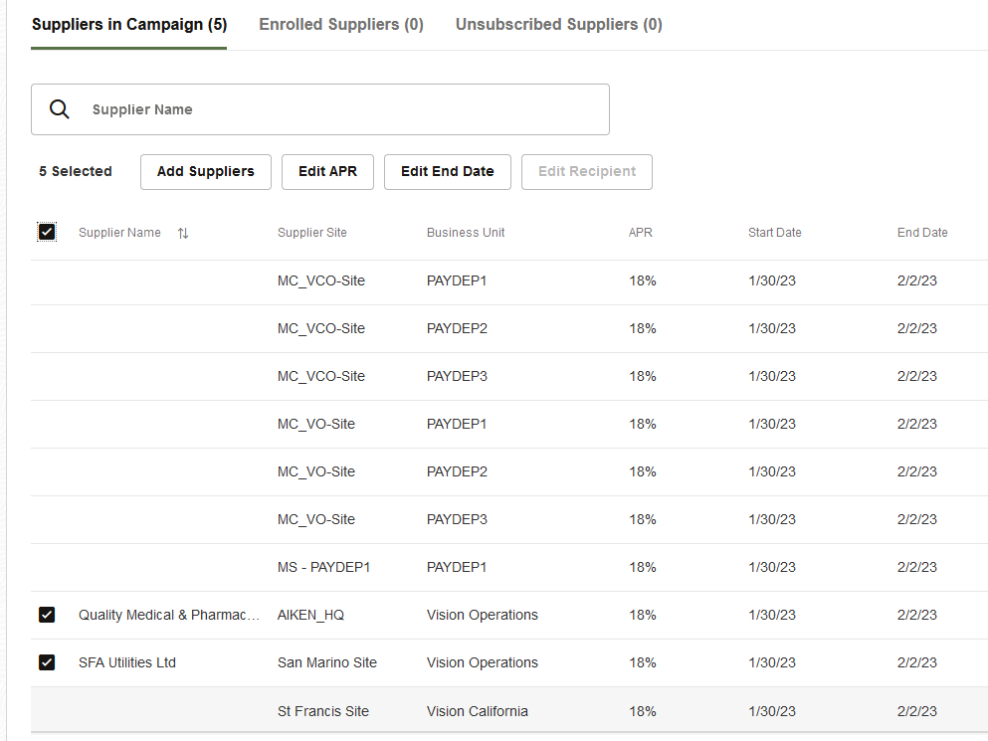The height and width of the screenshot is (741, 988).
Task: Select the St Francis Site row
Action: tap(323, 711)
